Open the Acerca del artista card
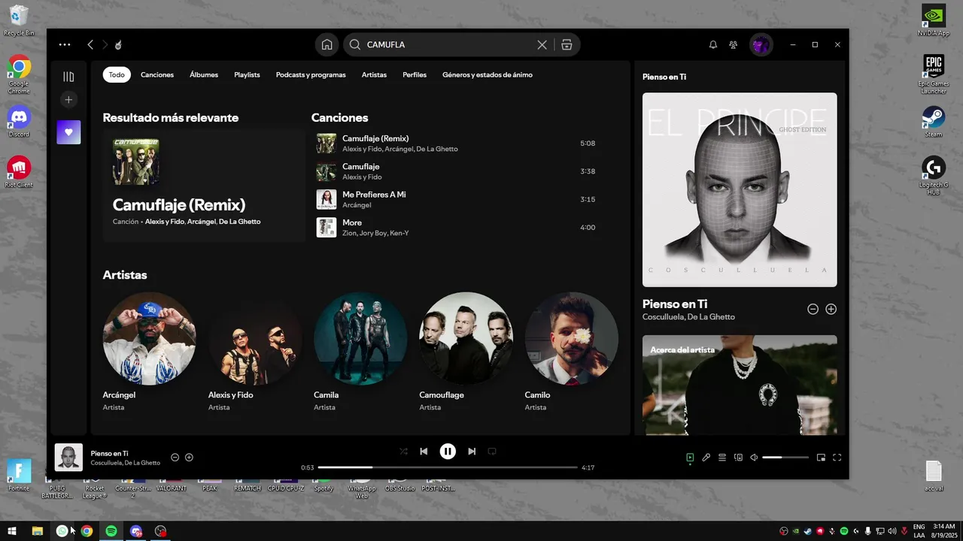Screen dimensions: 963x541 pyautogui.click(x=740, y=385)
